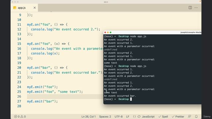The height and width of the screenshot is (119, 212).
Task: Click the green zoom button of terminal
Action: click(110, 32)
